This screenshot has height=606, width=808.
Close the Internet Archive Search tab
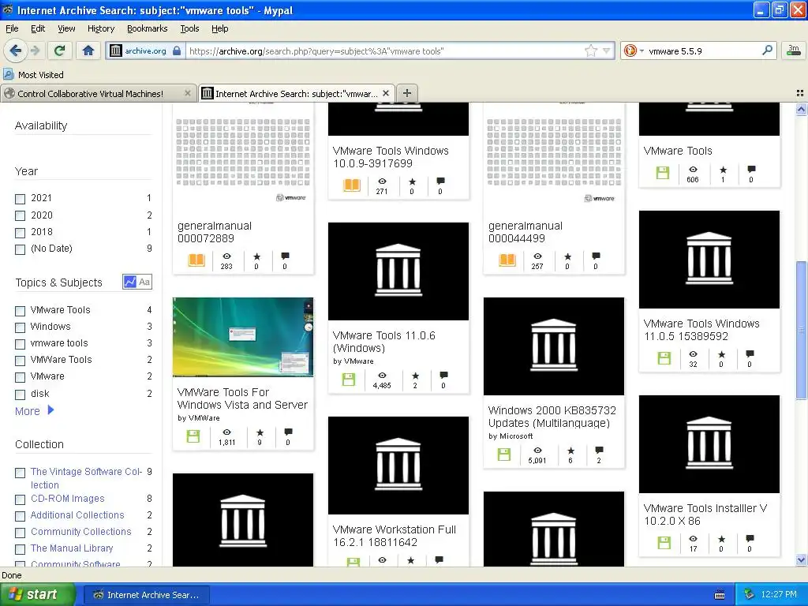coord(386,93)
